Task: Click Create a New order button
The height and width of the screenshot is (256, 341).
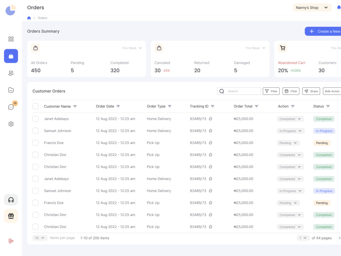Action: (323, 31)
